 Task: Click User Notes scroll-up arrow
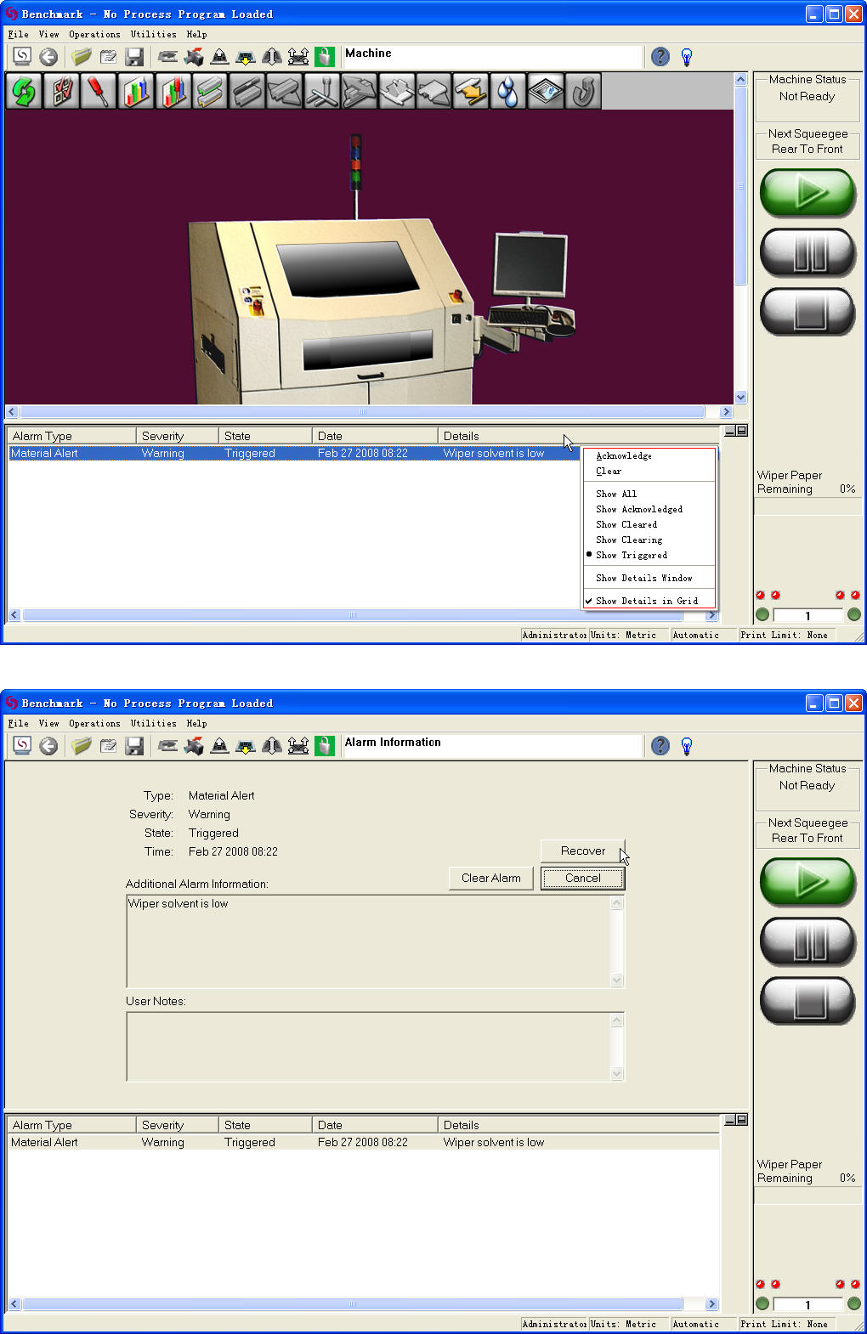[617, 1020]
